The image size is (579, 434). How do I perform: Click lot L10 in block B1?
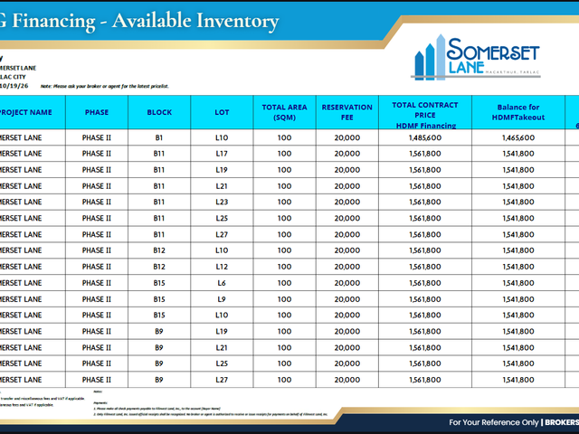[222, 137]
